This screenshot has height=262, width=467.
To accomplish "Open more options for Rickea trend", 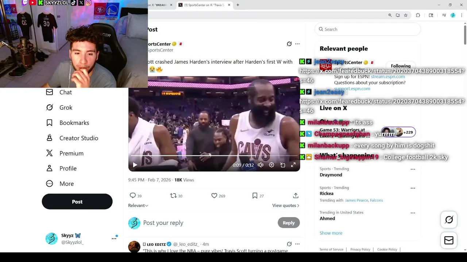I will (x=413, y=188).
